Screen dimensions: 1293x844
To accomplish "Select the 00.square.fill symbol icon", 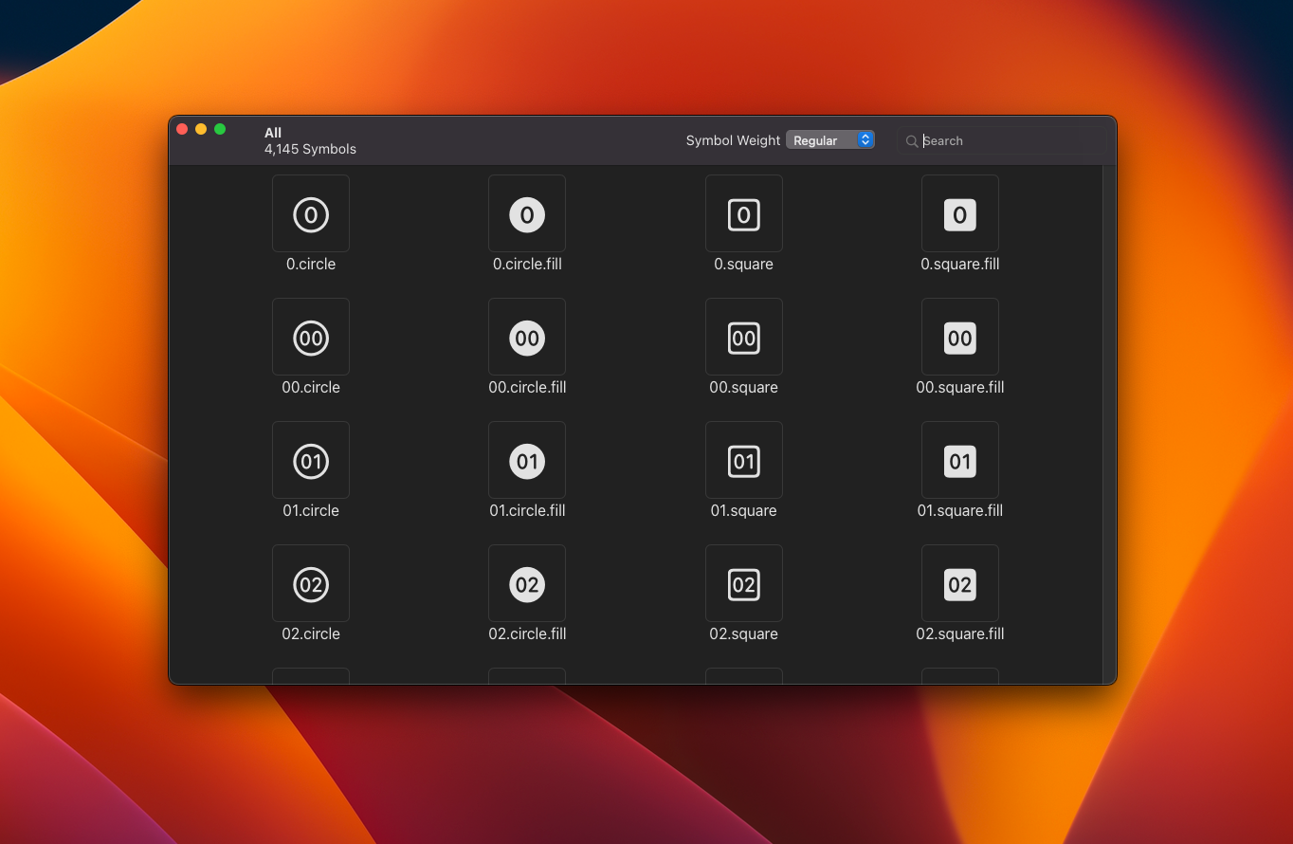I will click(960, 338).
